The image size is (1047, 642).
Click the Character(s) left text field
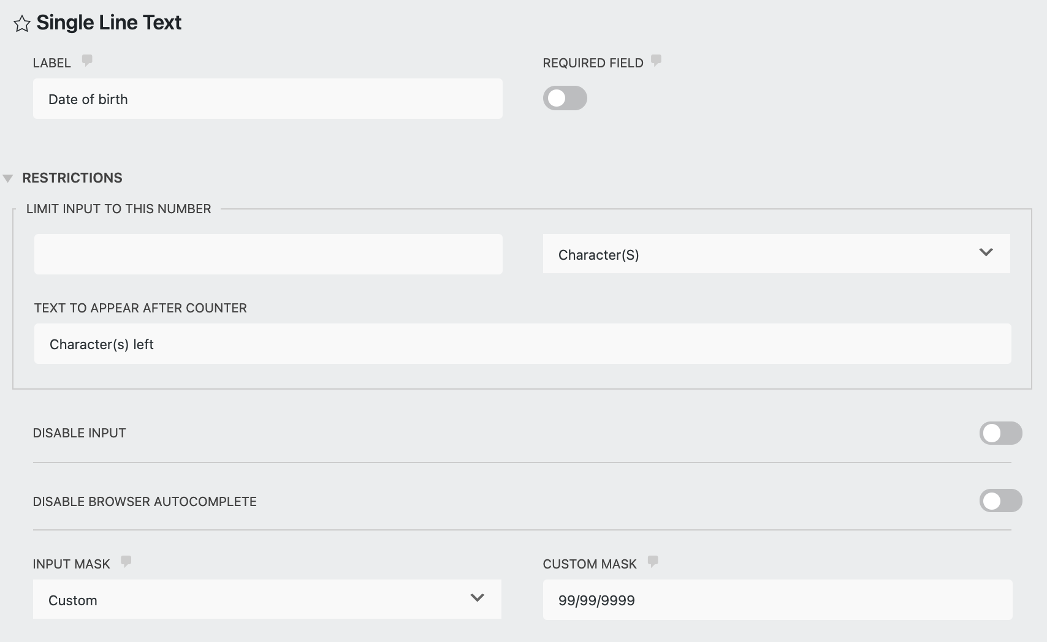click(522, 344)
